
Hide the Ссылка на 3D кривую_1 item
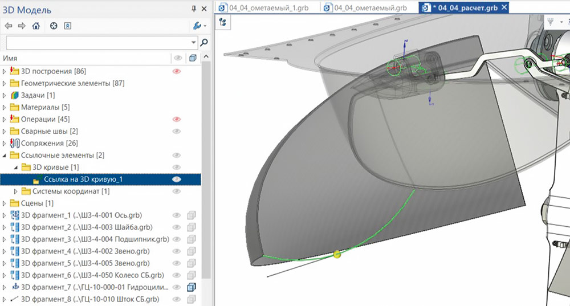(177, 179)
